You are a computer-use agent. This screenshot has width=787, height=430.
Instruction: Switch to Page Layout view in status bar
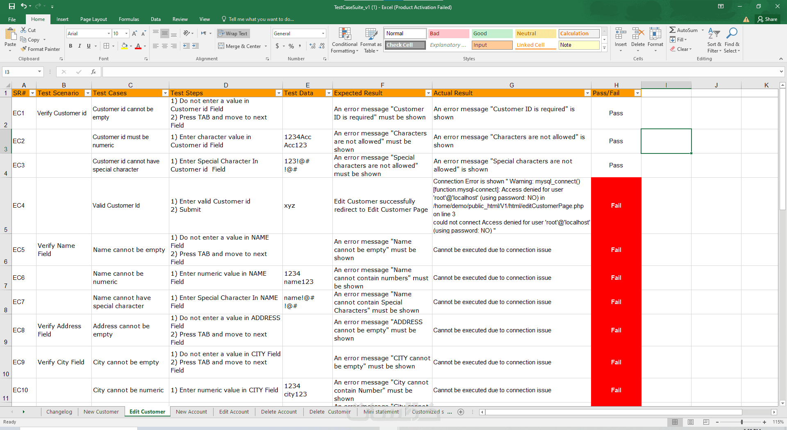[691, 422]
